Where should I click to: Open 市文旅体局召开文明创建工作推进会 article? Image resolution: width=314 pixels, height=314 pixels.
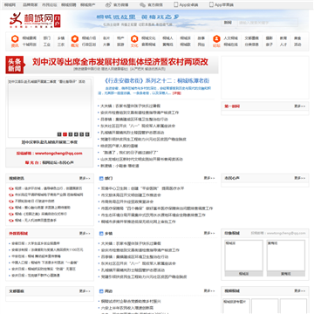pos(131,195)
